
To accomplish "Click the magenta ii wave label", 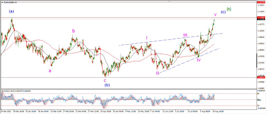I will [x=157, y=73].
